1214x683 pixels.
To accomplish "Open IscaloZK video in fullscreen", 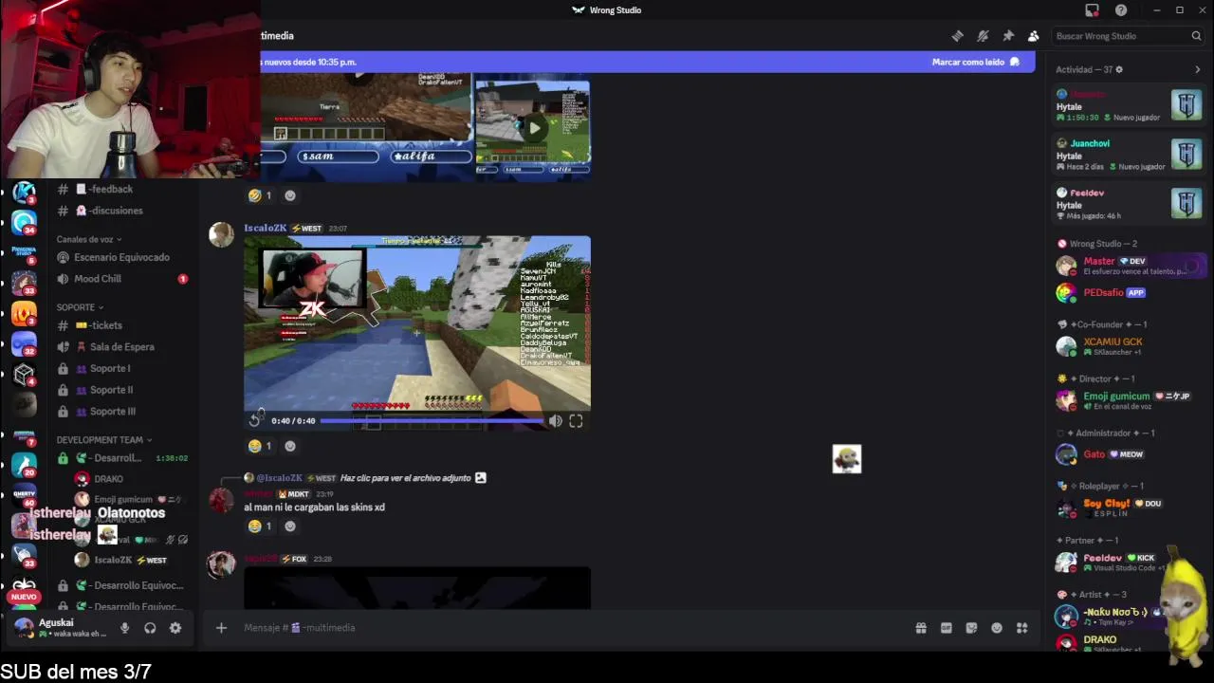I will click(x=576, y=421).
